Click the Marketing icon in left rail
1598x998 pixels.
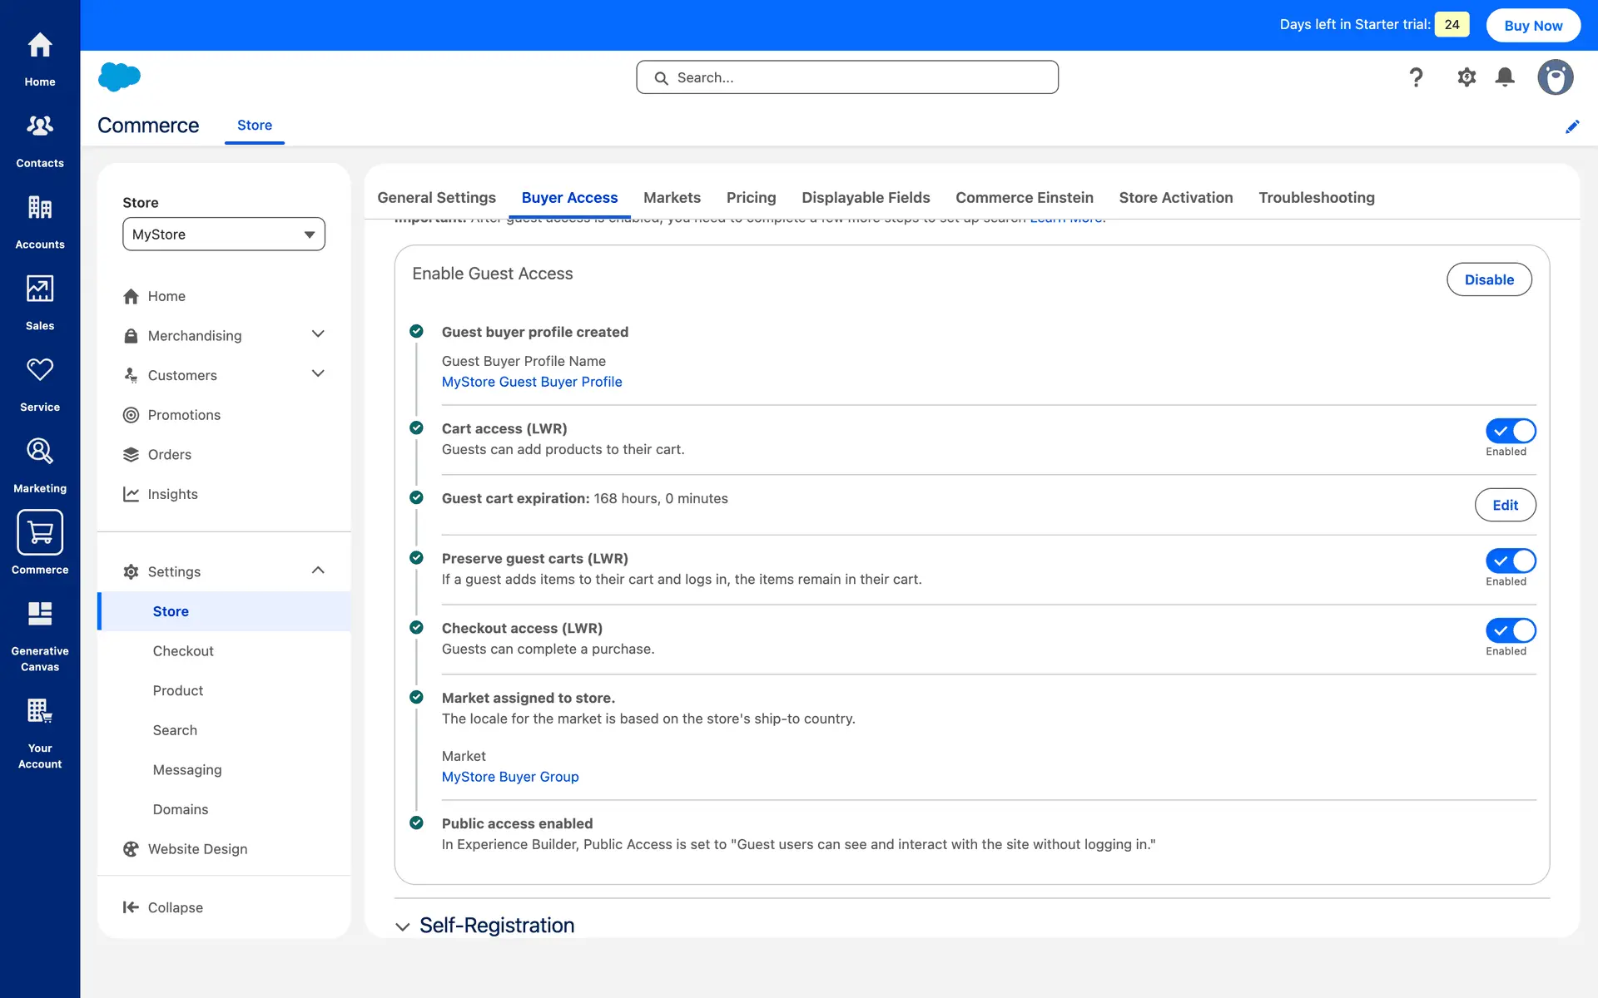(39, 452)
